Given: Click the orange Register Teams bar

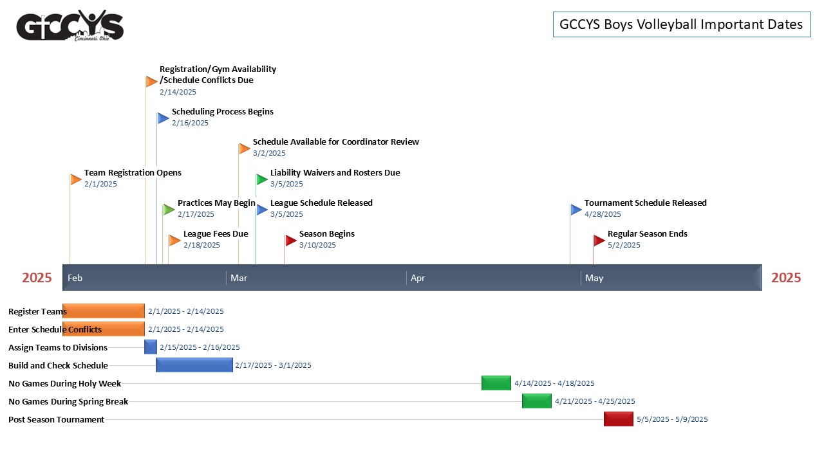Looking at the screenshot, I should tap(104, 311).
